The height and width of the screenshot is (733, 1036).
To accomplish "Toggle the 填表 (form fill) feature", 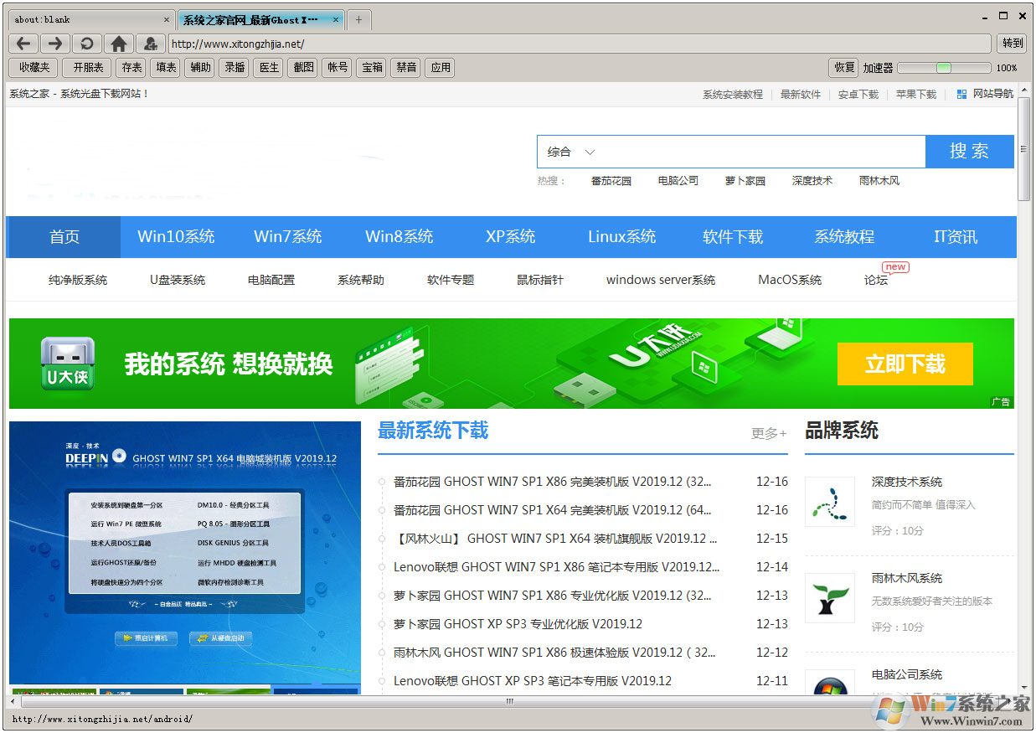I will pos(164,68).
